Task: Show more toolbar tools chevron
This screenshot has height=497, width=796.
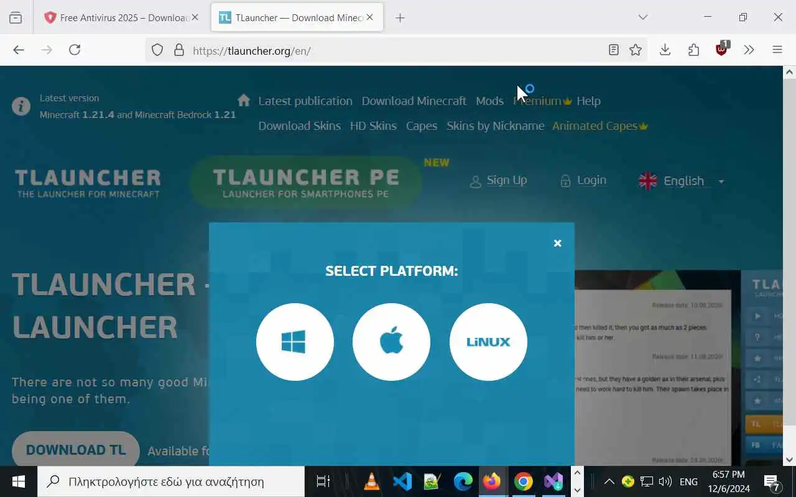Action: 749,50
